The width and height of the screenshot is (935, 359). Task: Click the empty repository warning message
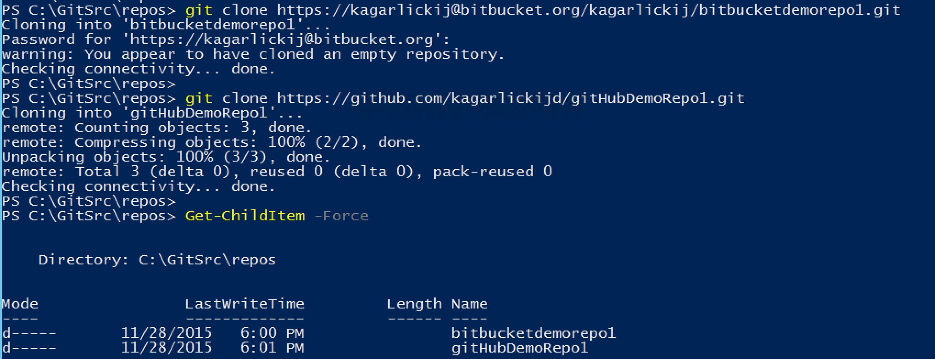[x=253, y=54]
